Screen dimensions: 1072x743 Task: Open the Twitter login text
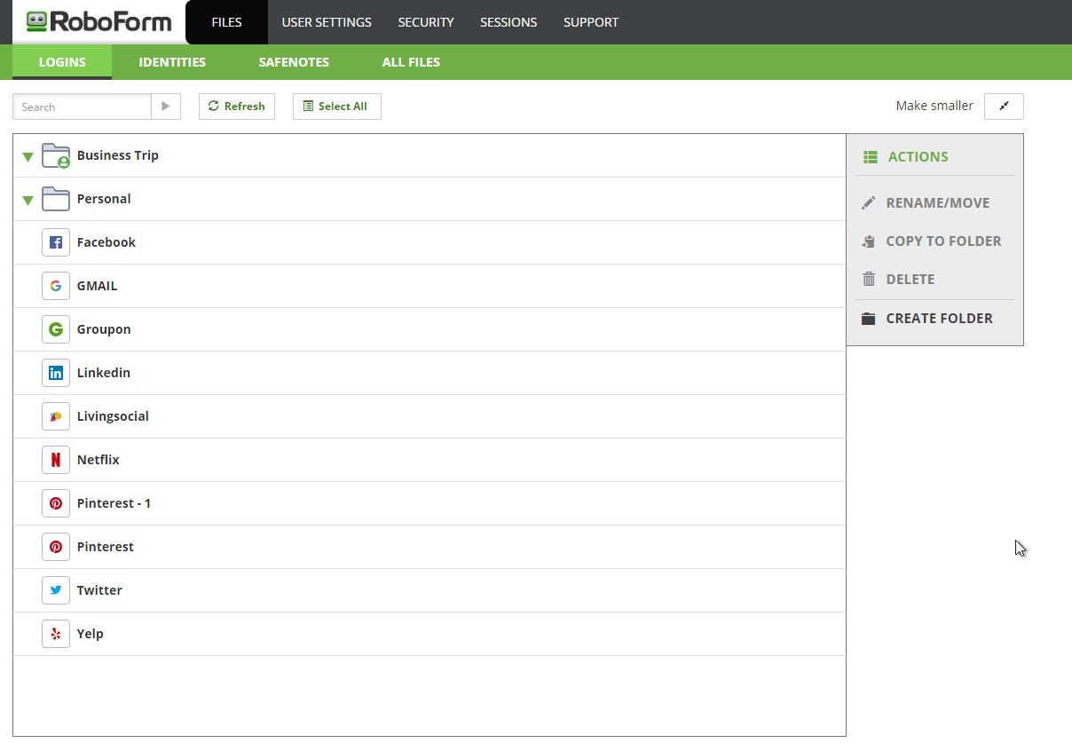99,590
